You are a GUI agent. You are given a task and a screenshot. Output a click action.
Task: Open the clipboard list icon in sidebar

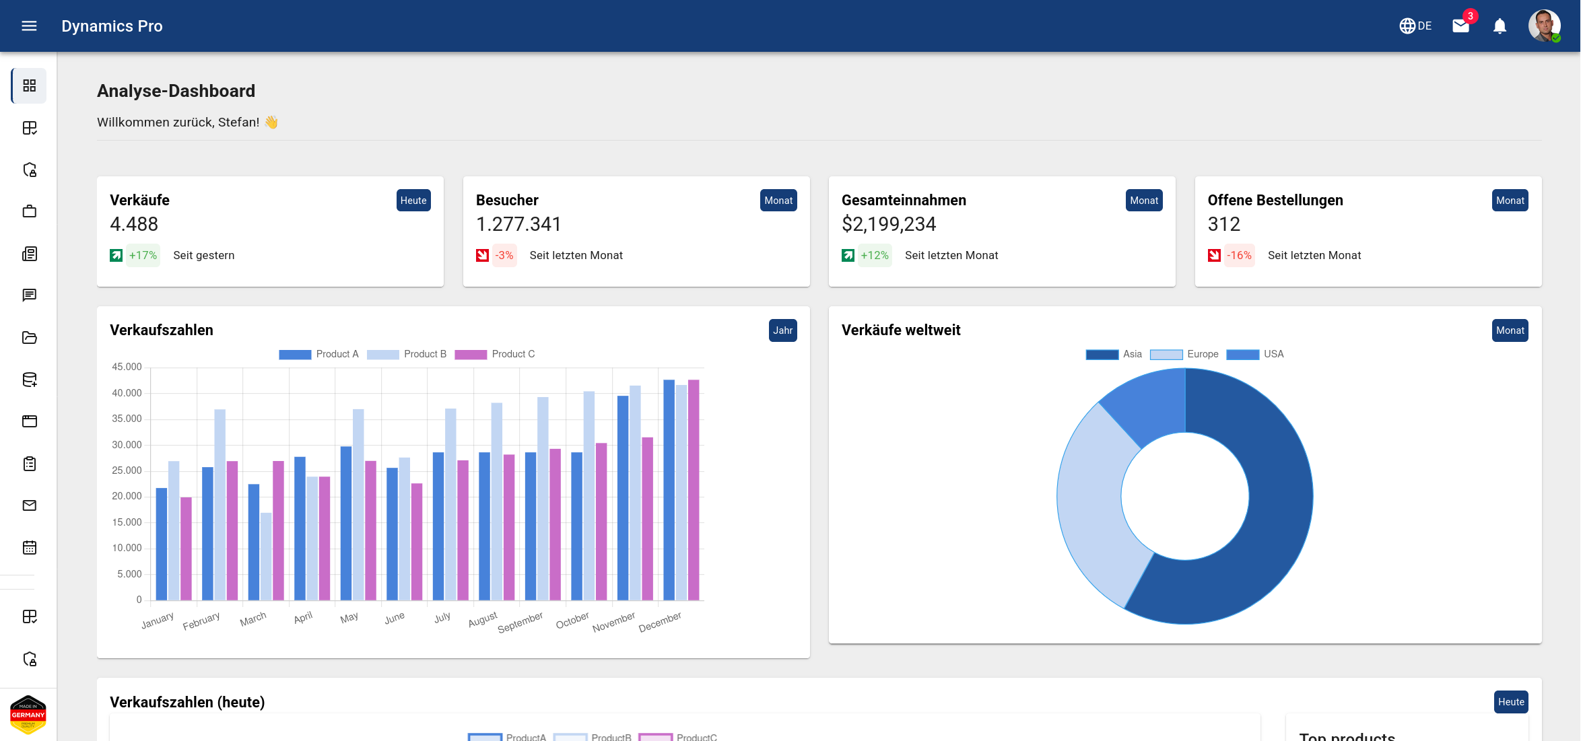click(30, 464)
